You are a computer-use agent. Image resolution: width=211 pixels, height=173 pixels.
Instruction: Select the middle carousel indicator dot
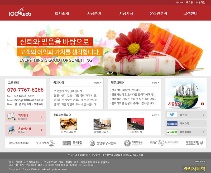[x=108, y=73]
